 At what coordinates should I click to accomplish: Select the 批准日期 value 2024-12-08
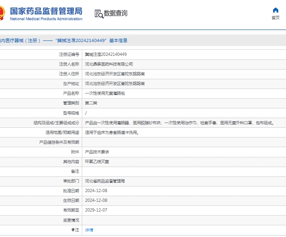[x=96, y=191]
